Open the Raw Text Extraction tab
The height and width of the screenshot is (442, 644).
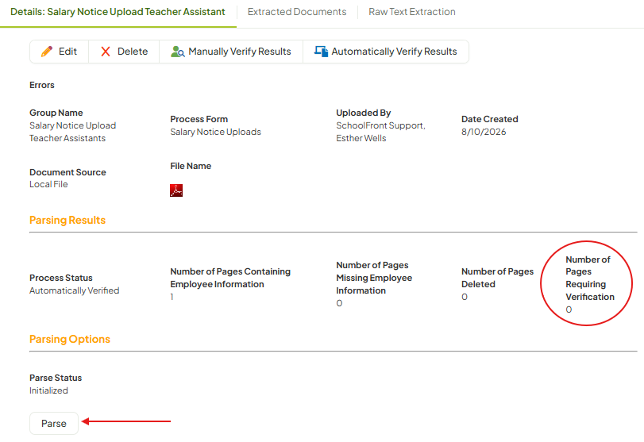point(412,12)
